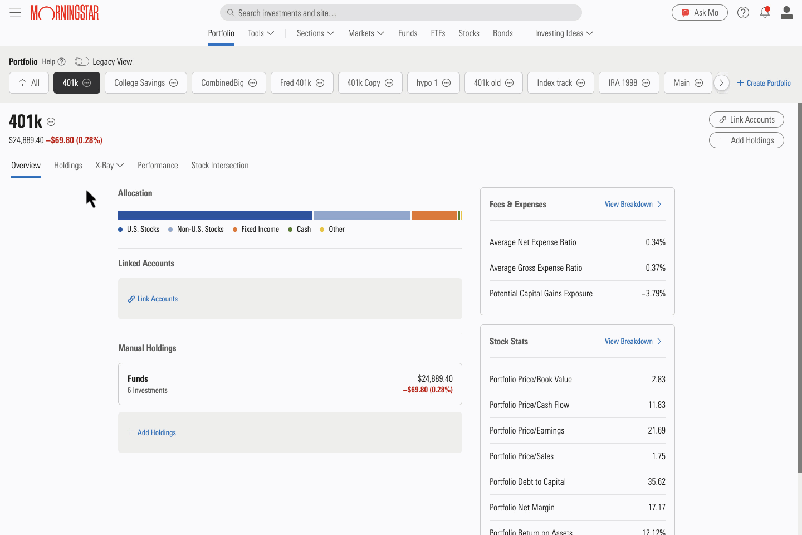
Task: Click the U.S. Stocks blue allocation bar segment
Action: tap(215, 215)
